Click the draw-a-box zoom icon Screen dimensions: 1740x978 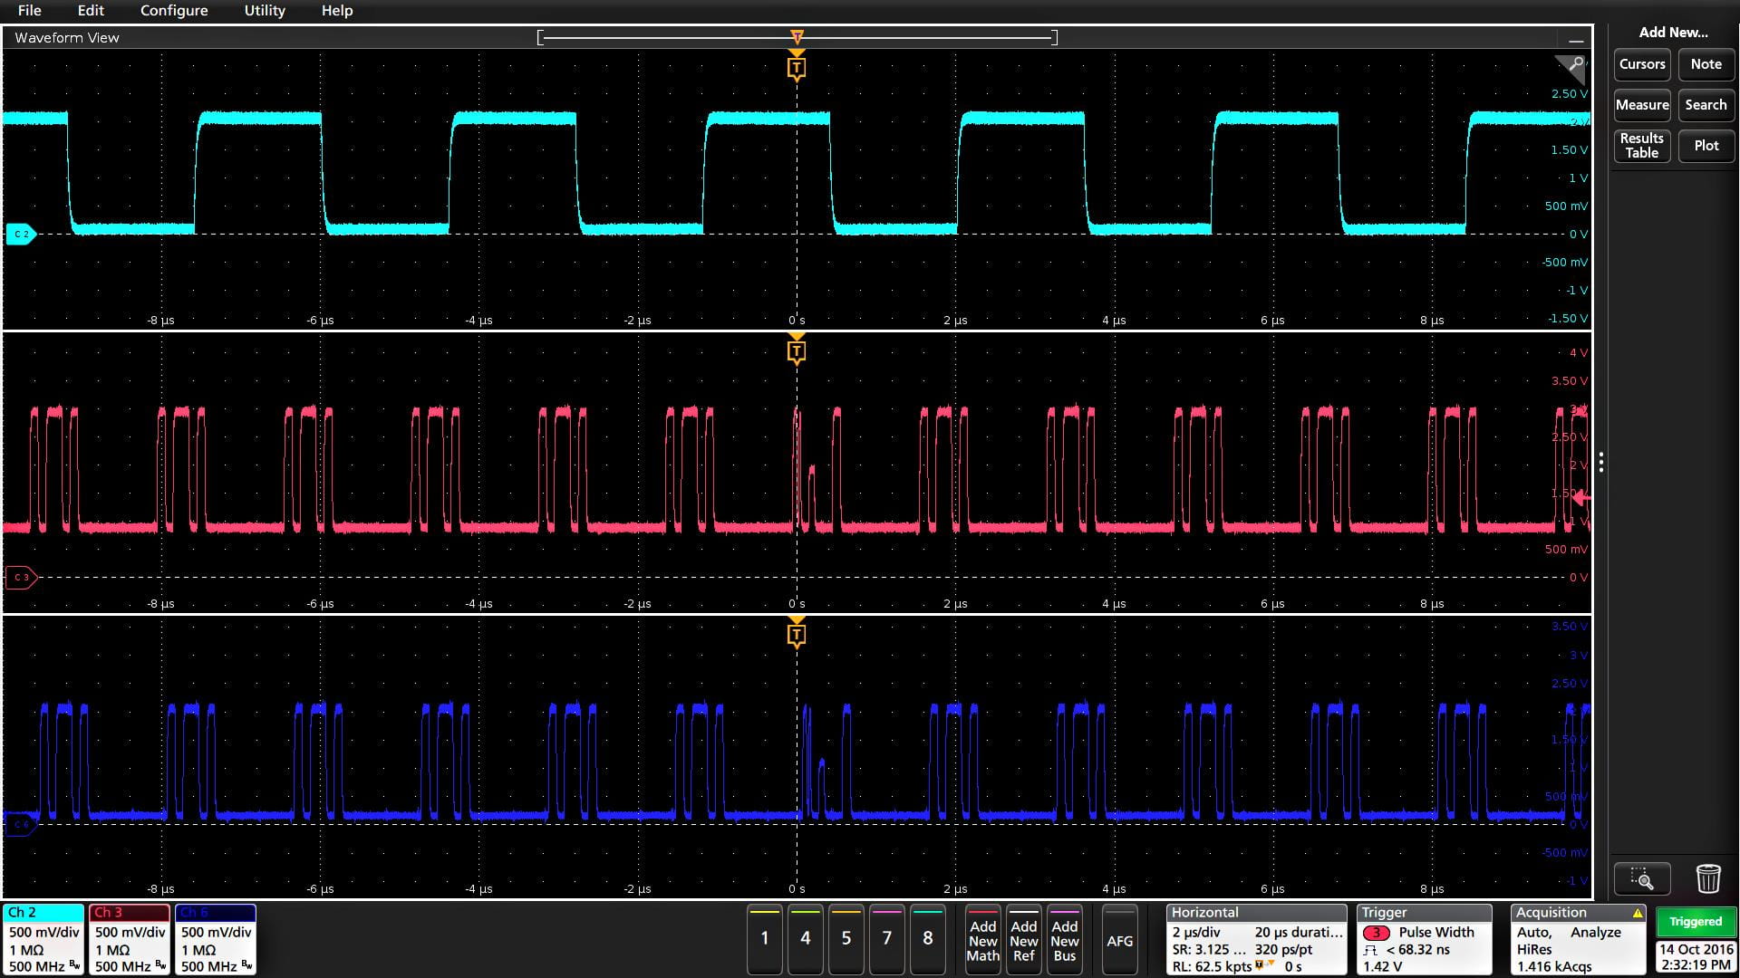1641,878
